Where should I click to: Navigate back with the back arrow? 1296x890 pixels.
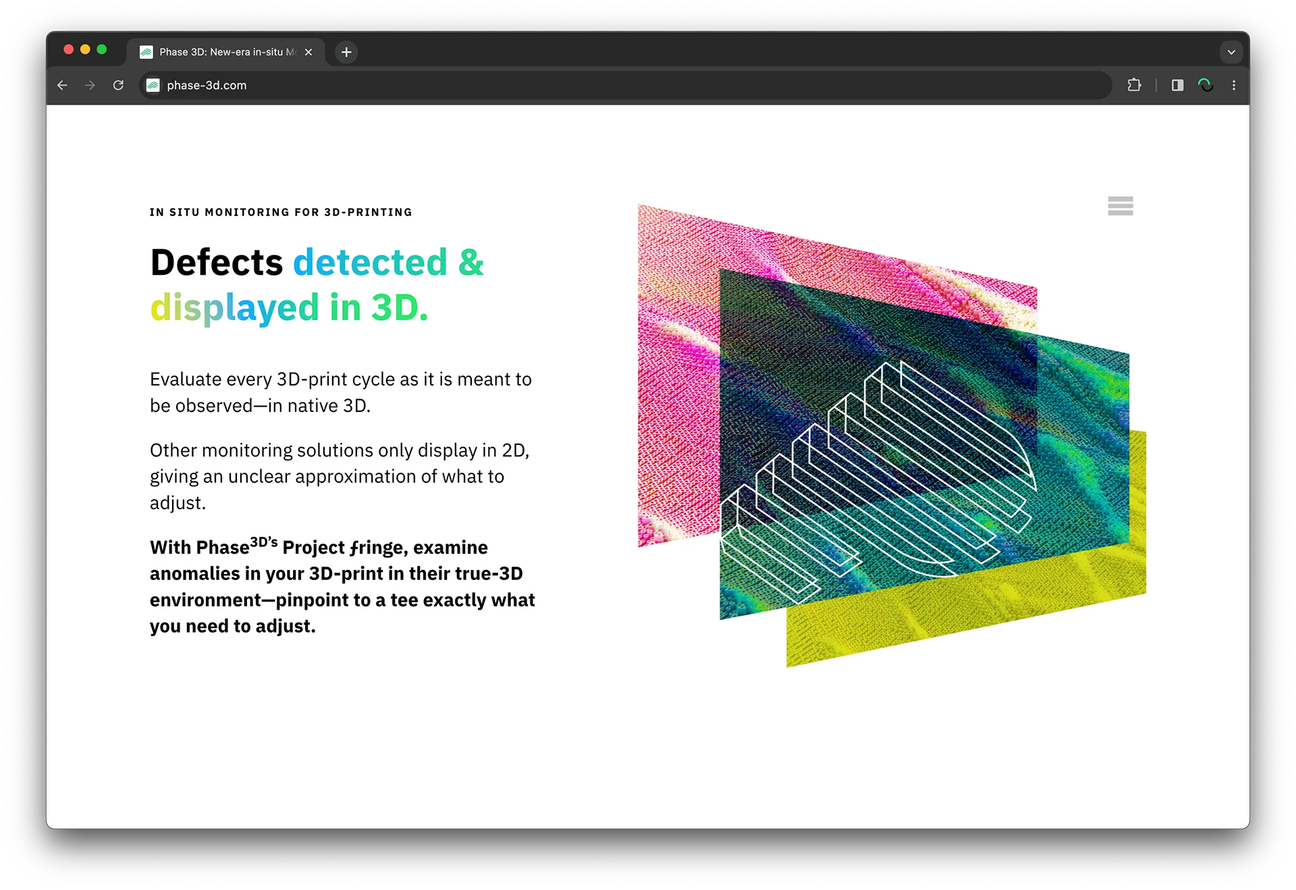[62, 85]
